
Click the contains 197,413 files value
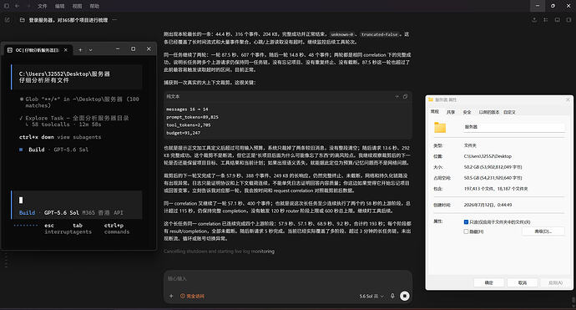coord(496,189)
